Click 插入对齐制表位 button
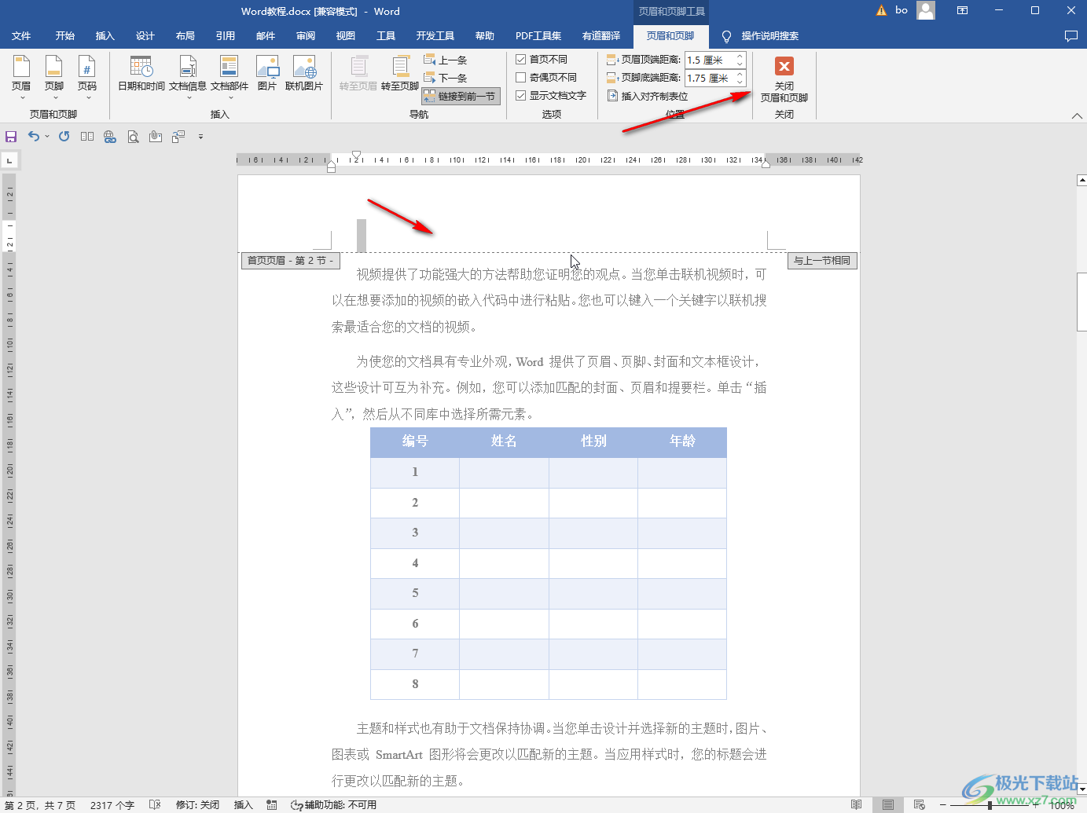The image size is (1087, 813). click(648, 96)
